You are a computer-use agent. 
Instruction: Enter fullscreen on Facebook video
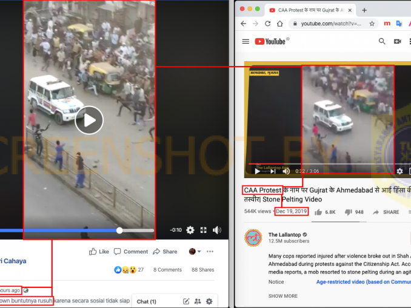[204, 230]
